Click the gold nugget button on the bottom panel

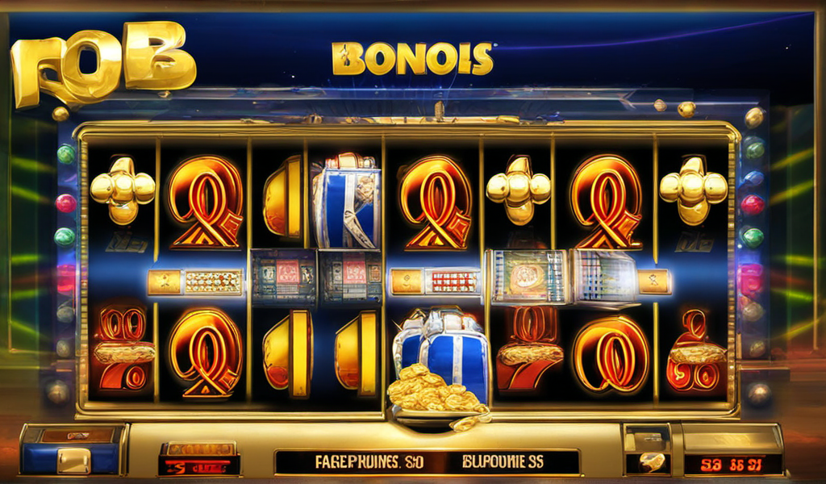tap(648, 462)
